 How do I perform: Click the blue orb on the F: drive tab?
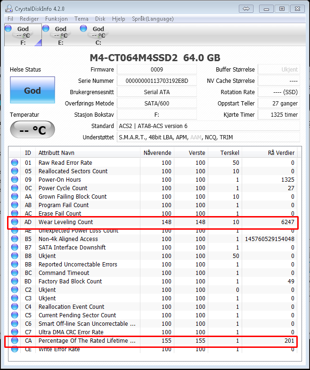coord(8,28)
